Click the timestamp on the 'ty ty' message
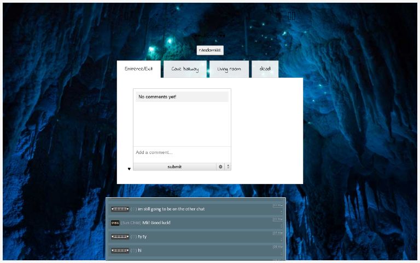The image size is (420, 263). [x=278, y=233]
